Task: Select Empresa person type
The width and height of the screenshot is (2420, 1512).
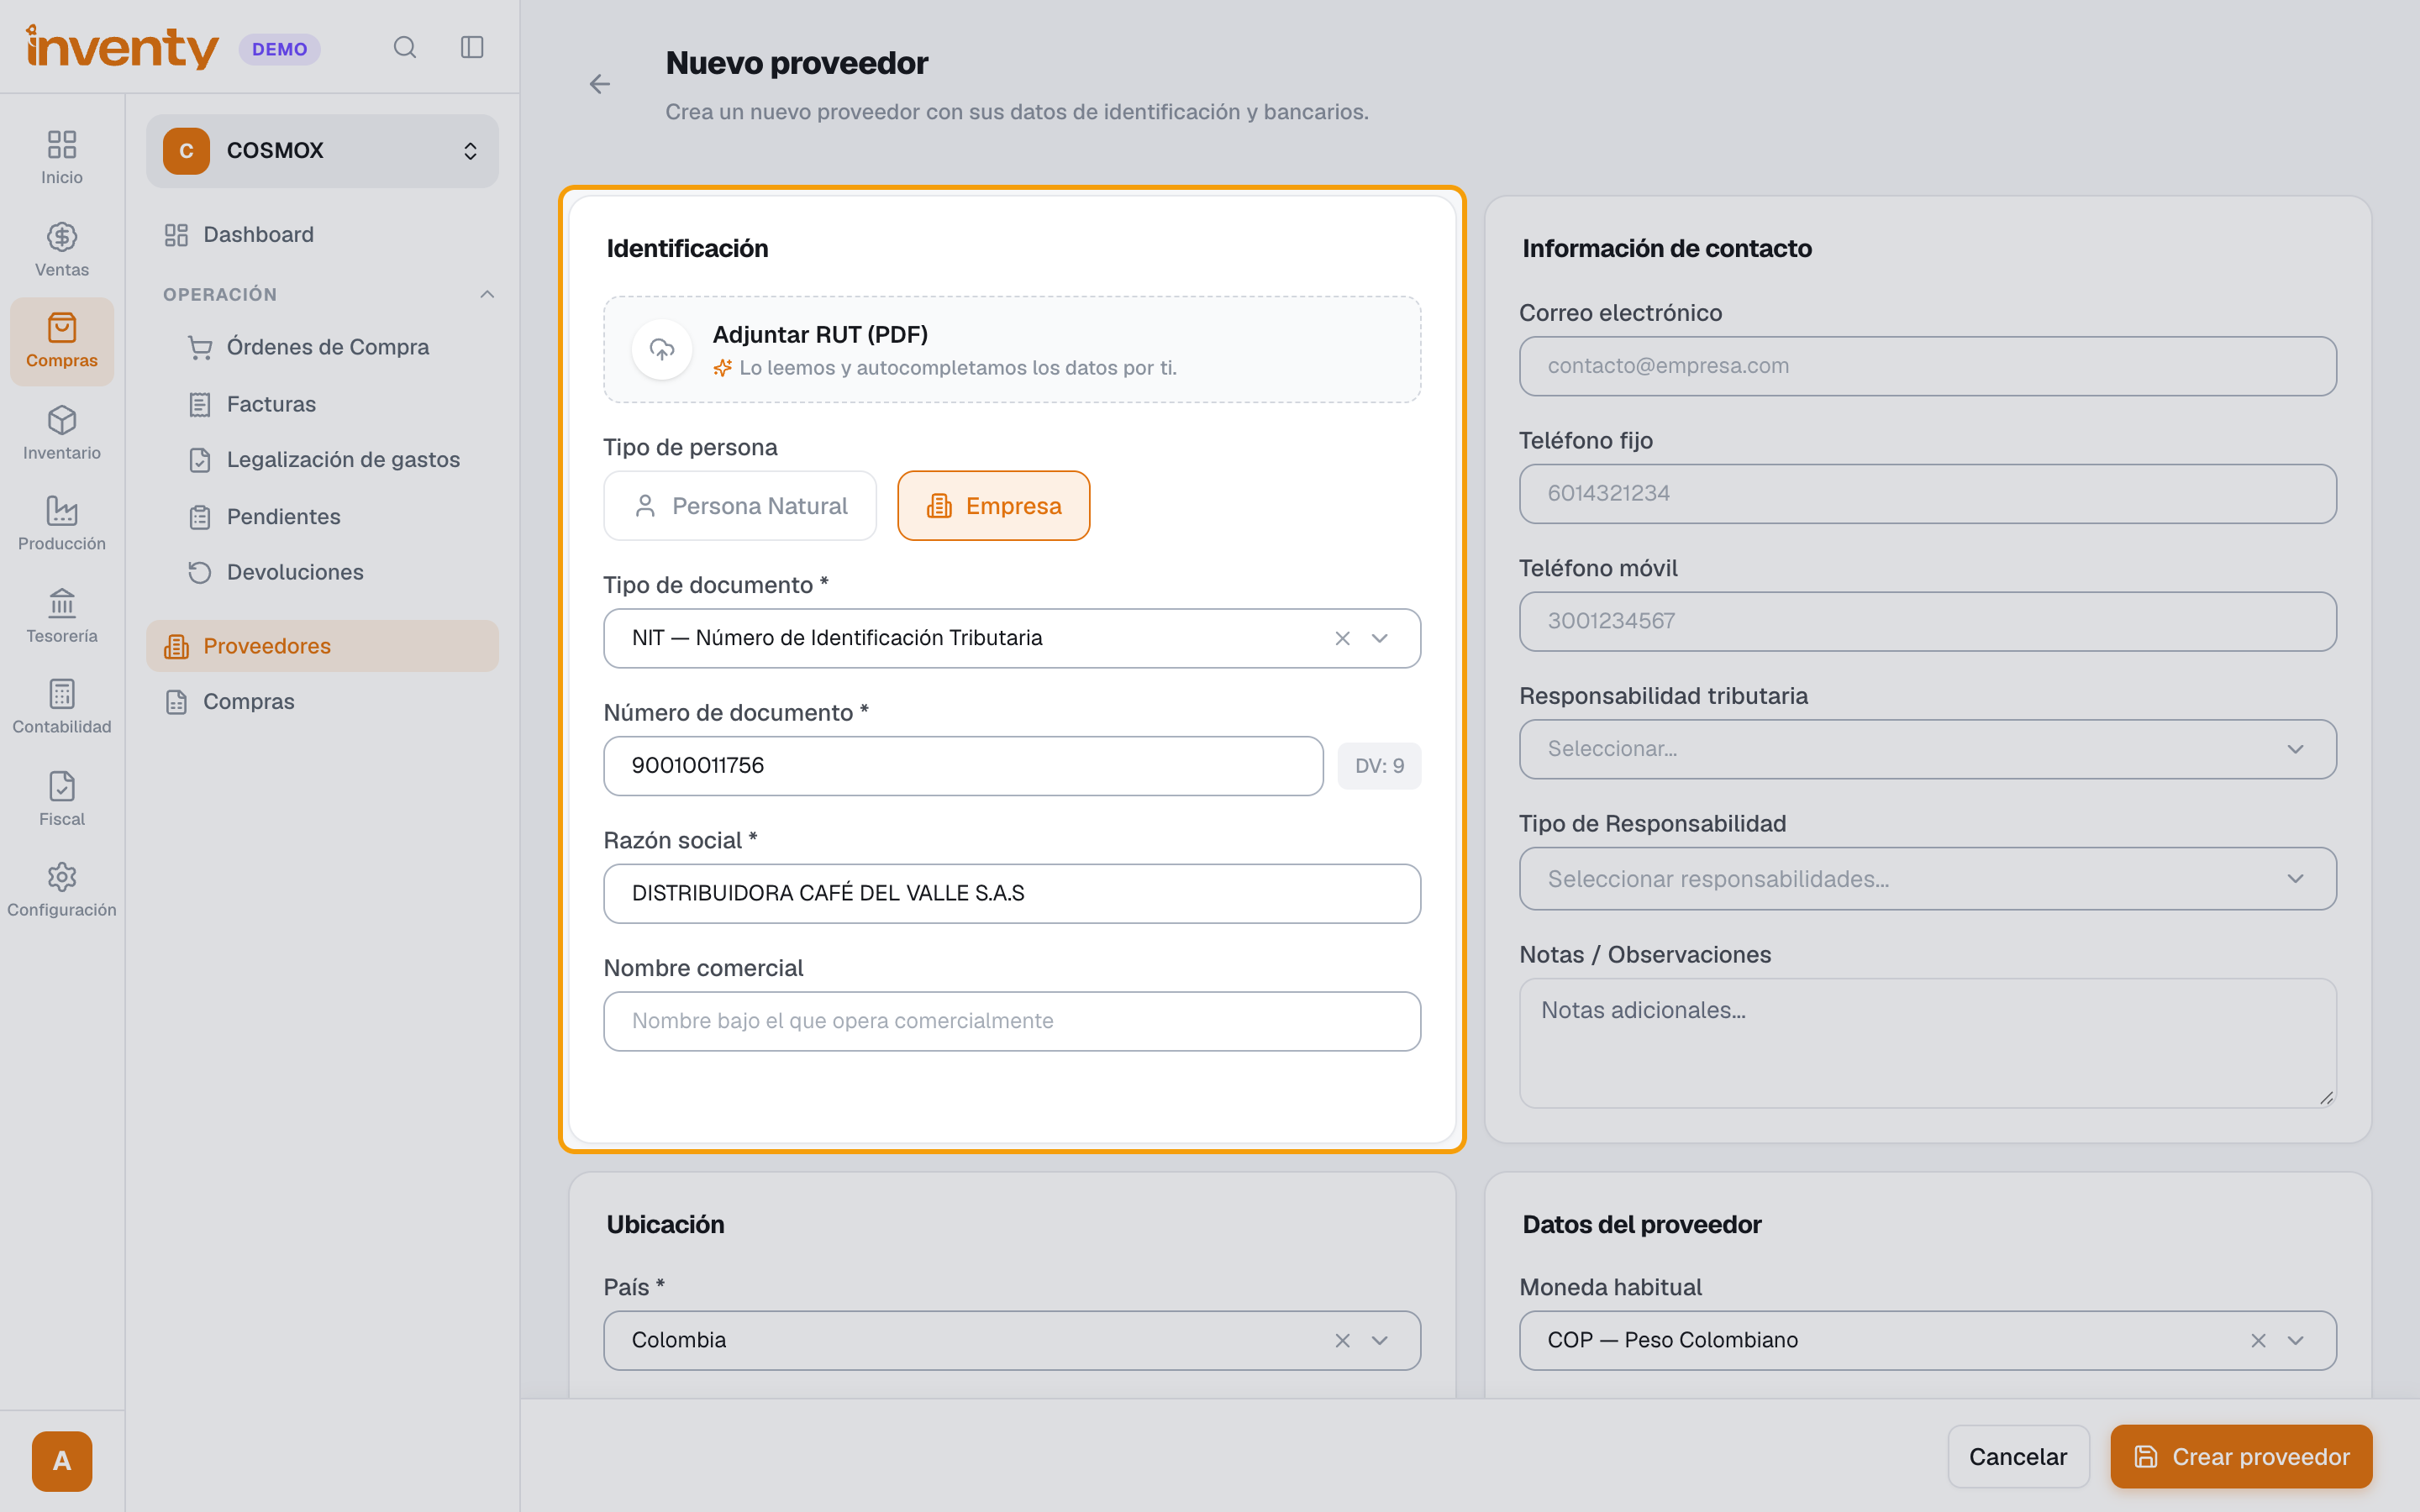Action: coord(993,506)
